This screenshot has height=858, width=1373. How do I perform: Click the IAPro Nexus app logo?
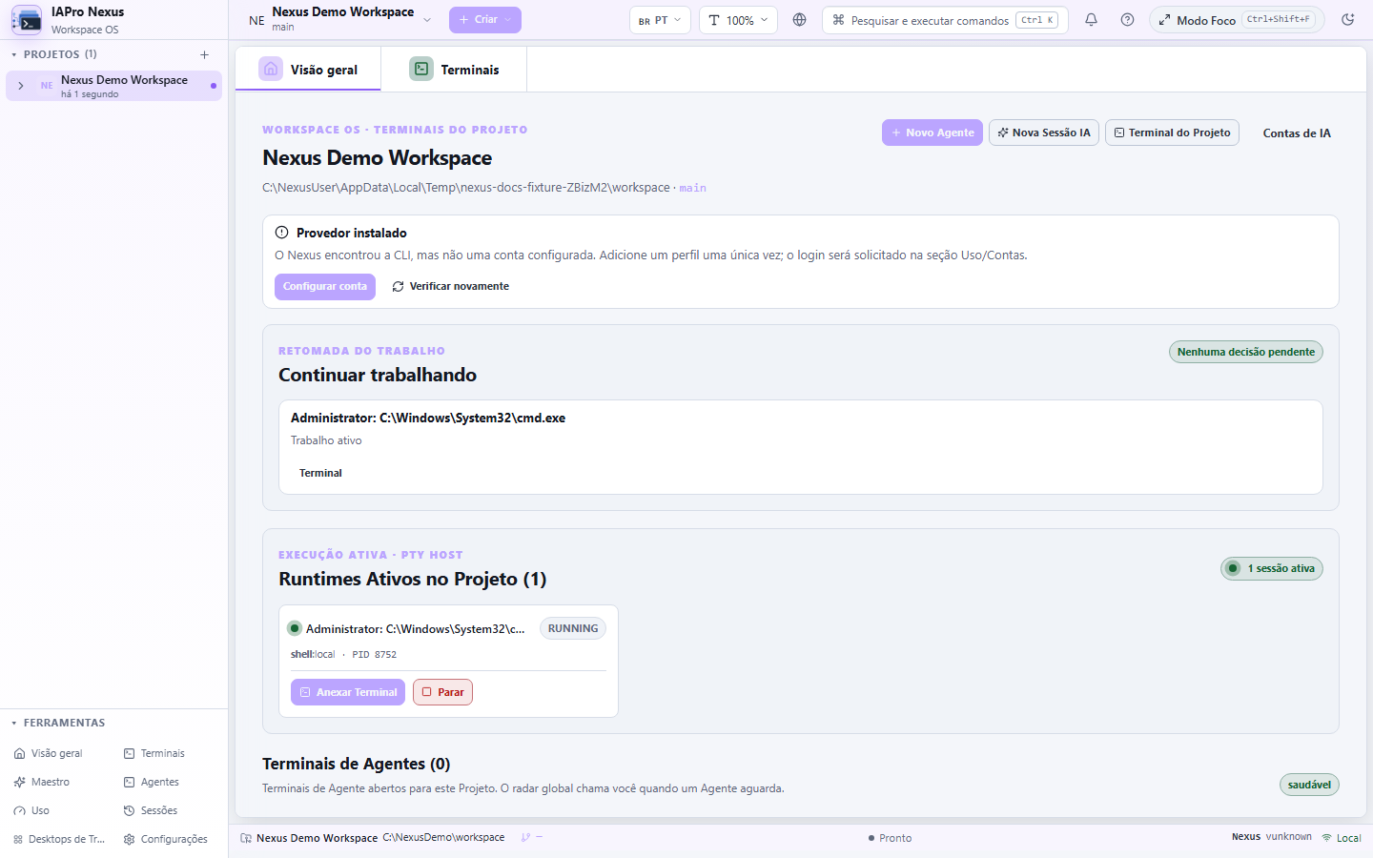[x=27, y=20]
